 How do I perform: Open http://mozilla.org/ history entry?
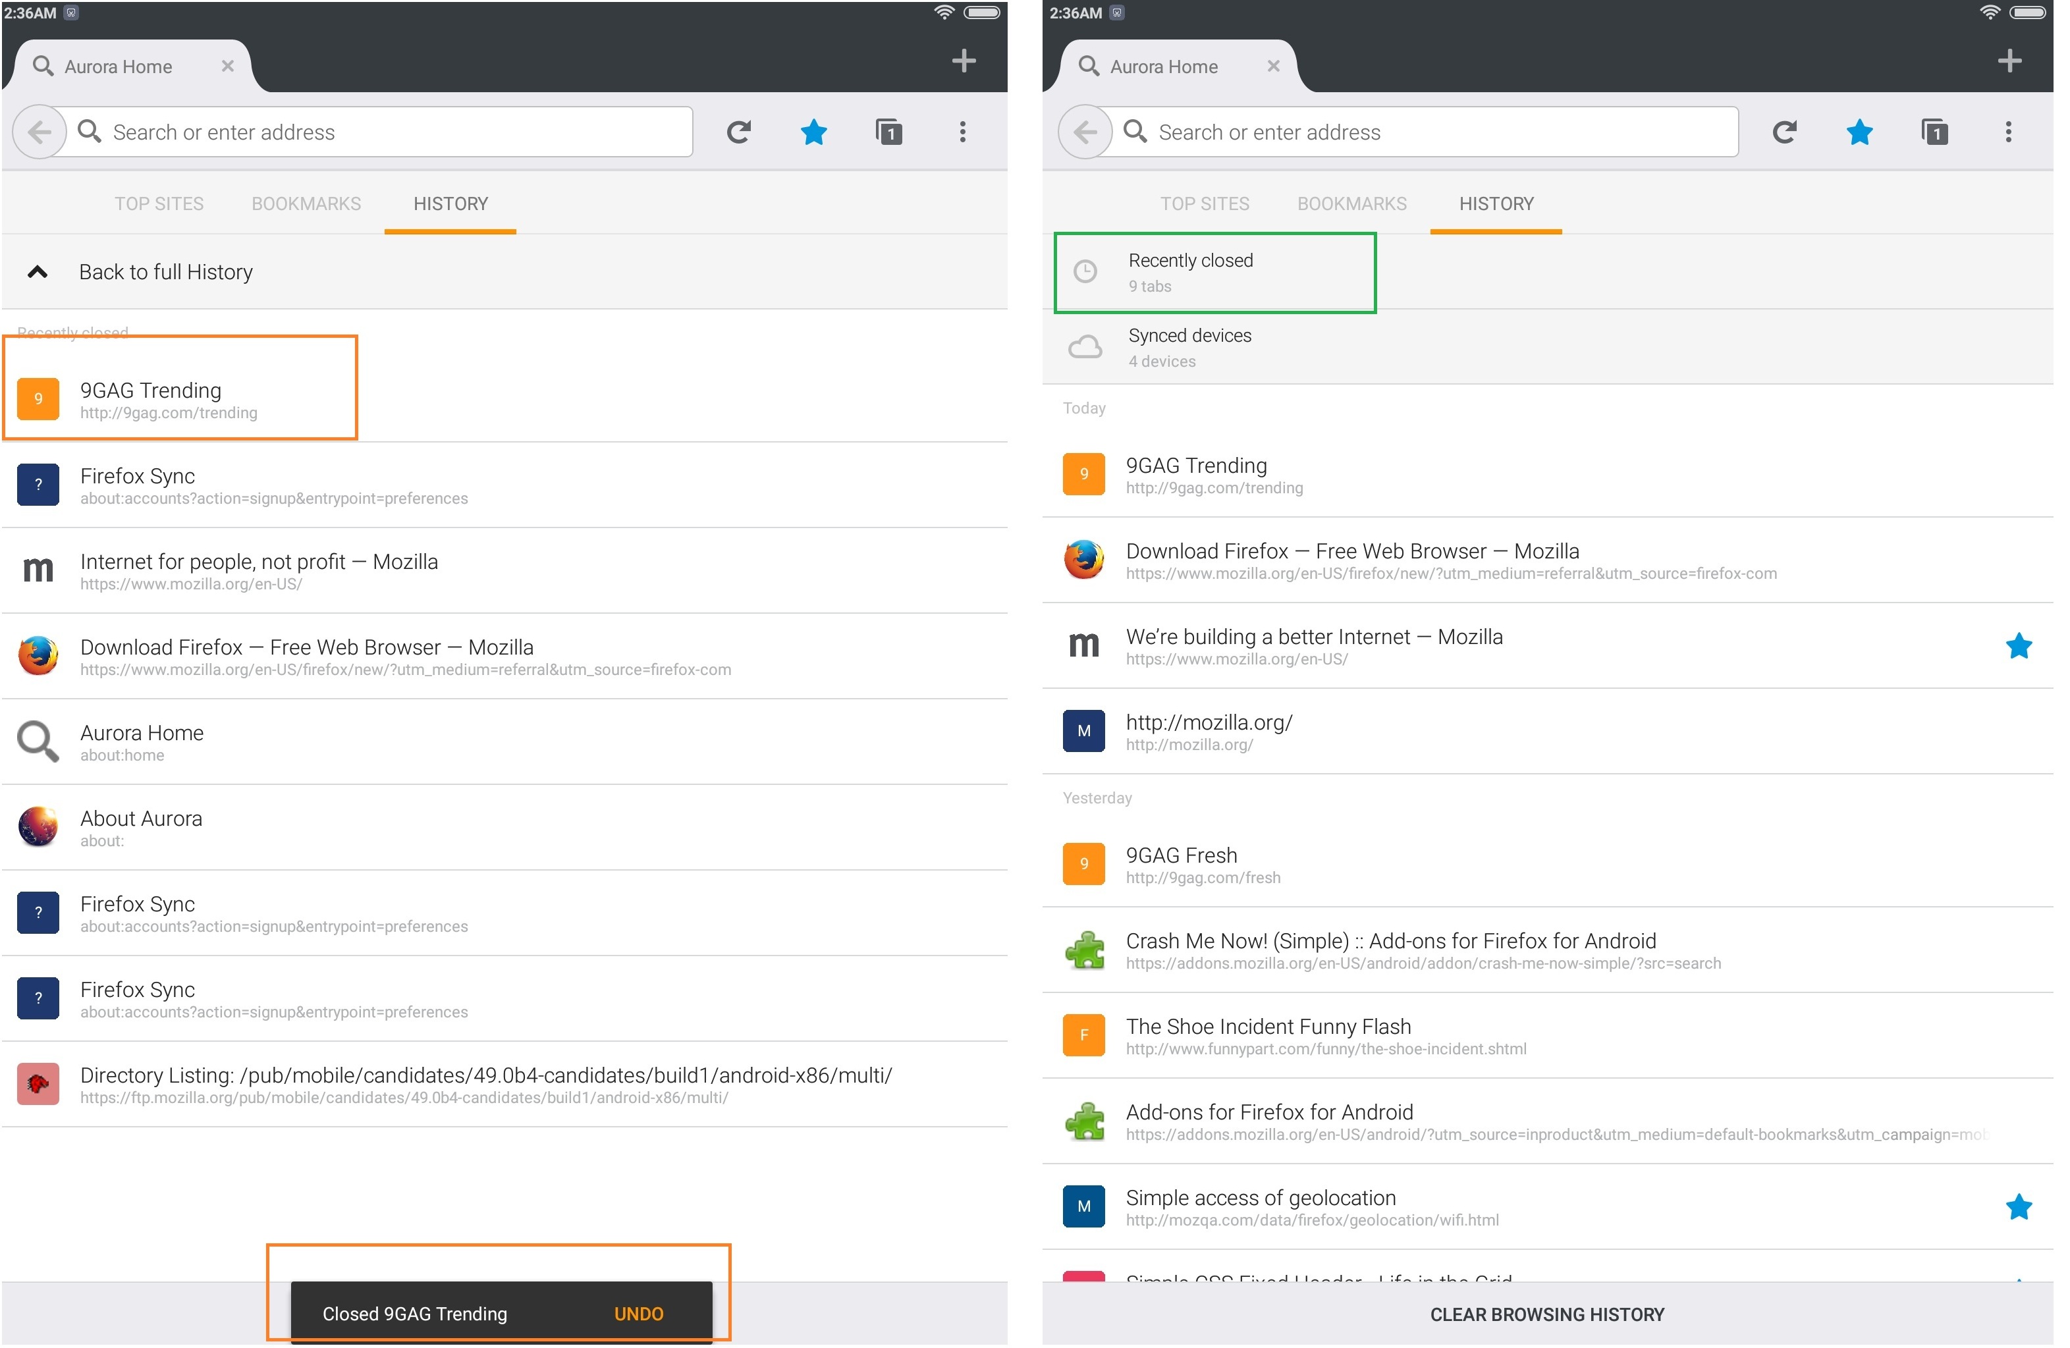(1548, 732)
